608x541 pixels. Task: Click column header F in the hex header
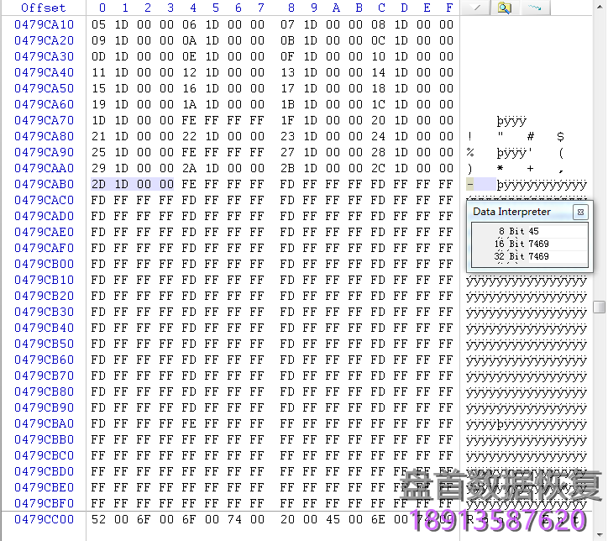click(x=449, y=8)
